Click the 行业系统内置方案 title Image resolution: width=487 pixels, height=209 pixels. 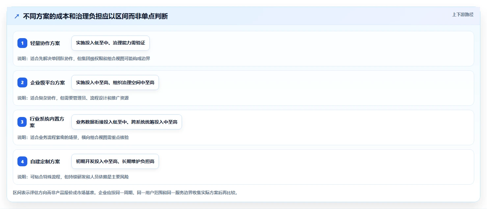(x=48, y=122)
